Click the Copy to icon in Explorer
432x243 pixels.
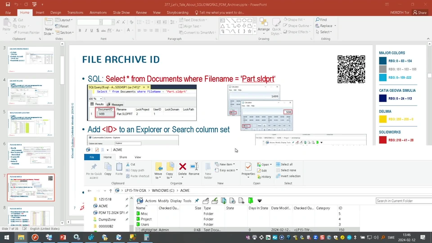(170, 166)
